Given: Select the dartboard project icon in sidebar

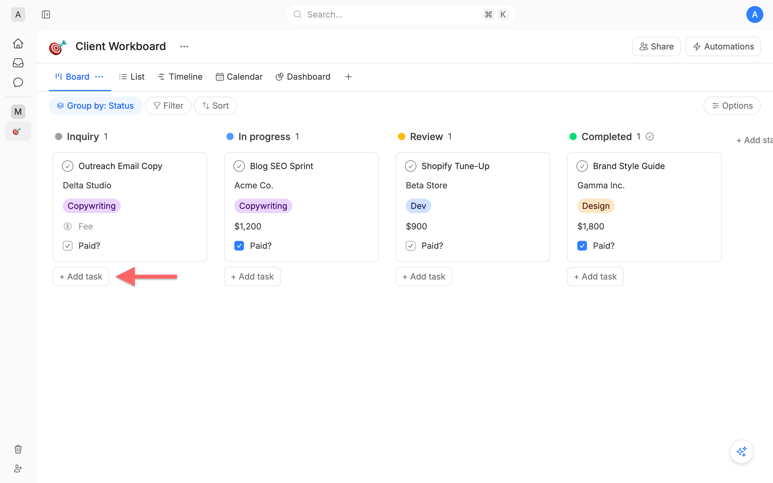Looking at the screenshot, I should click(18, 131).
